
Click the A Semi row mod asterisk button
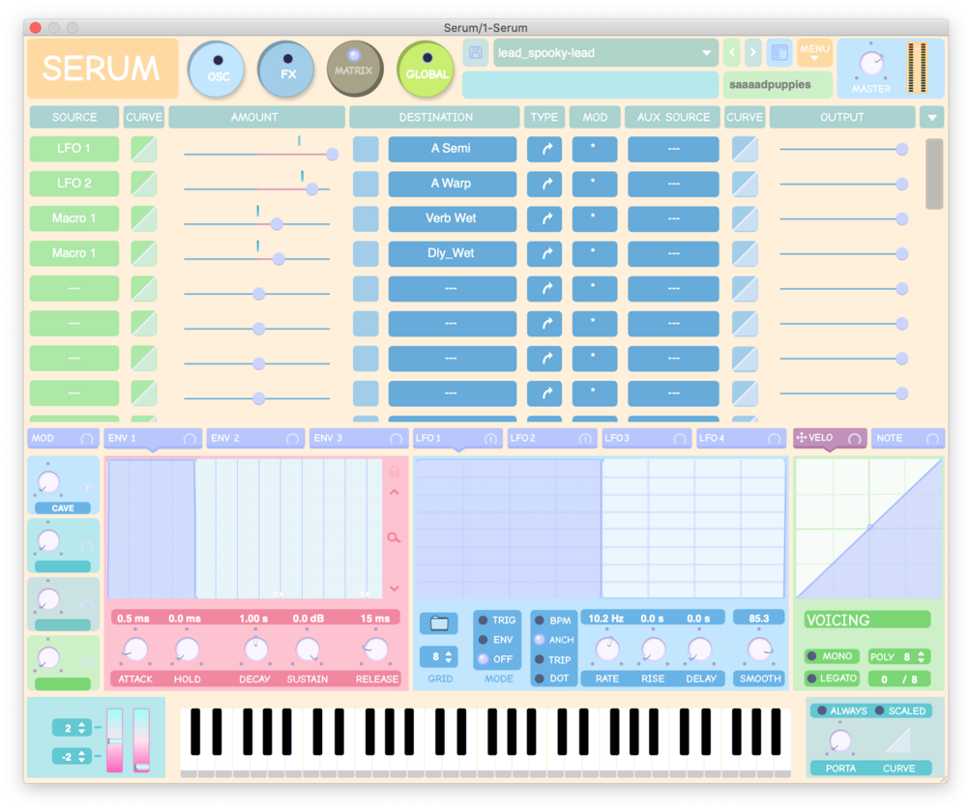point(594,149)
